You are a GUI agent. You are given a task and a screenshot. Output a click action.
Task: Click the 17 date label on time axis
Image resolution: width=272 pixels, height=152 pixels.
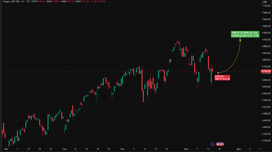pos(156,149)
